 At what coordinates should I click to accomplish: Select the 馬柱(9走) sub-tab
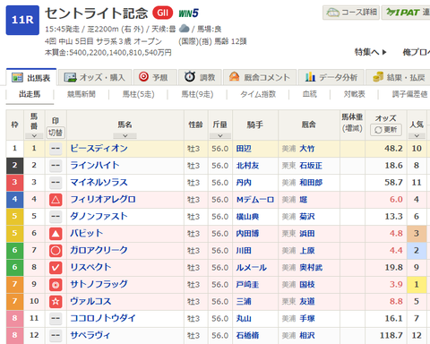[197, 94]
